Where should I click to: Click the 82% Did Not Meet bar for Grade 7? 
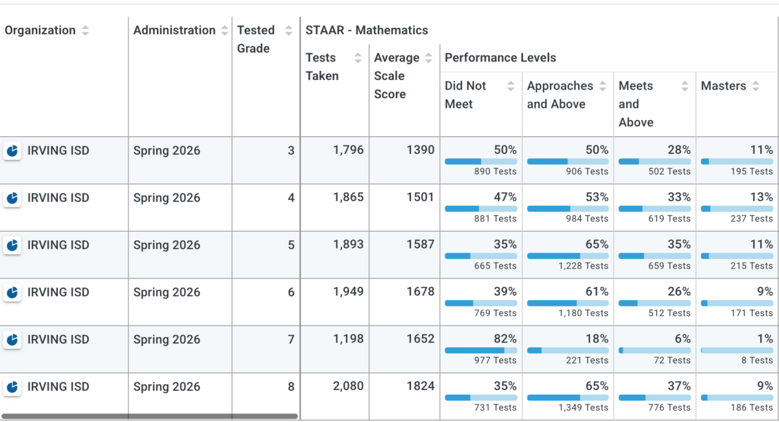481,350
